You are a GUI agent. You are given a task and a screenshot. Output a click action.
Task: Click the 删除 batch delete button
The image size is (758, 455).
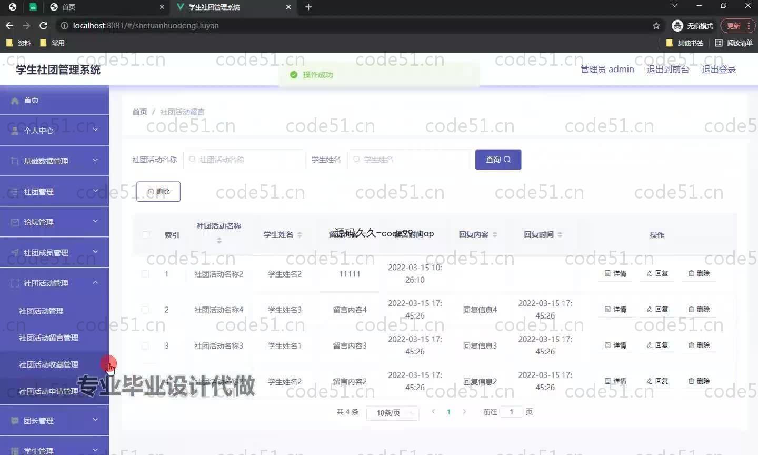(x=158, y=192)
